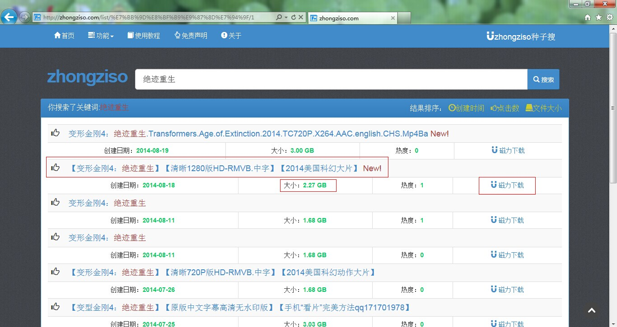Click the magnifier search icon in address bar
Image resolution: width=617 pixels, height=327 pixels.
(x=279, y=18)
